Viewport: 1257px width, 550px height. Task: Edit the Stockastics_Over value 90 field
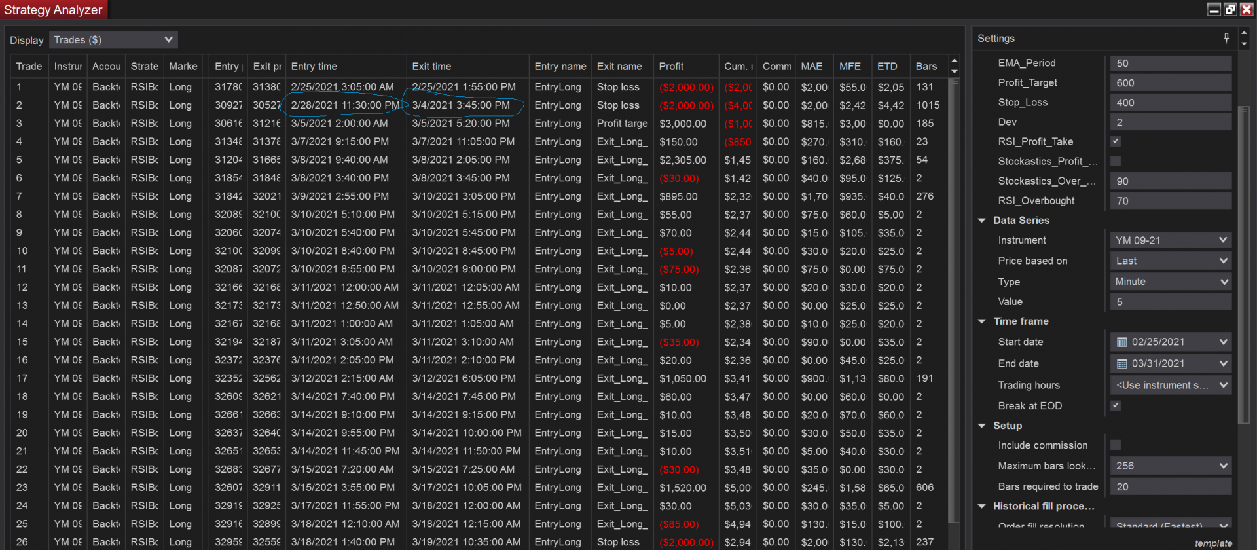1171,181
